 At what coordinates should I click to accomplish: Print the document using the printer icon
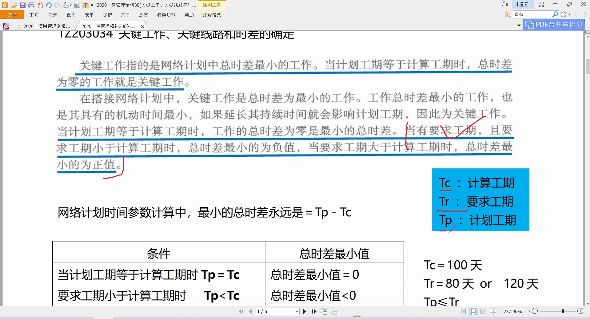(31, 5)
